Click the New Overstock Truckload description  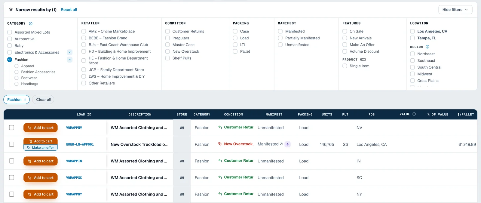point(139,144)
